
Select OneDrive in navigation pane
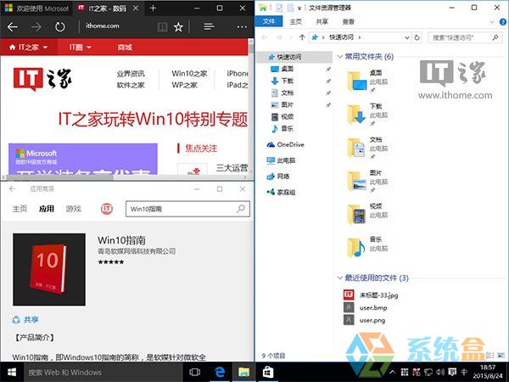(285, 144)
